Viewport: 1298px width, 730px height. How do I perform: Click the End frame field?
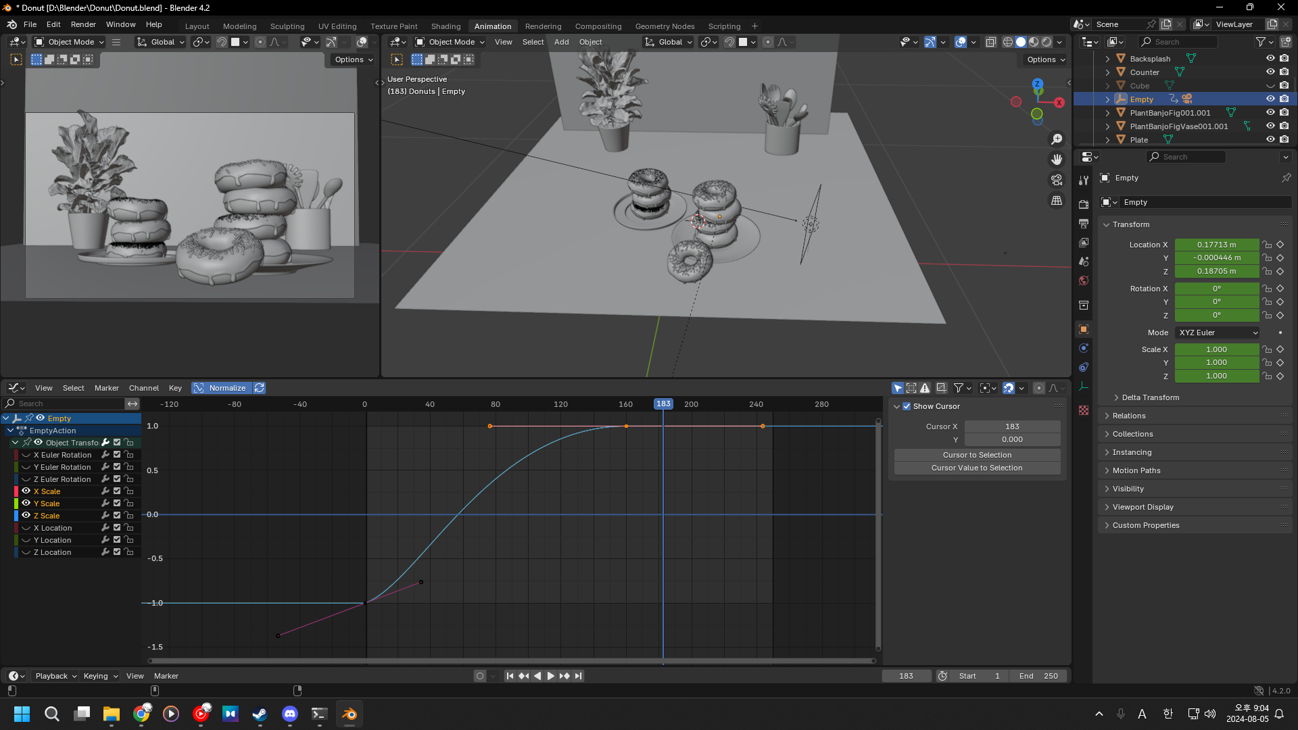tap(1038, 676)
